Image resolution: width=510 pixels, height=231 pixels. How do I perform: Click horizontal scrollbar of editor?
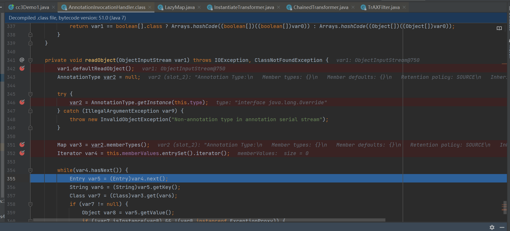(x=209, y=220)
